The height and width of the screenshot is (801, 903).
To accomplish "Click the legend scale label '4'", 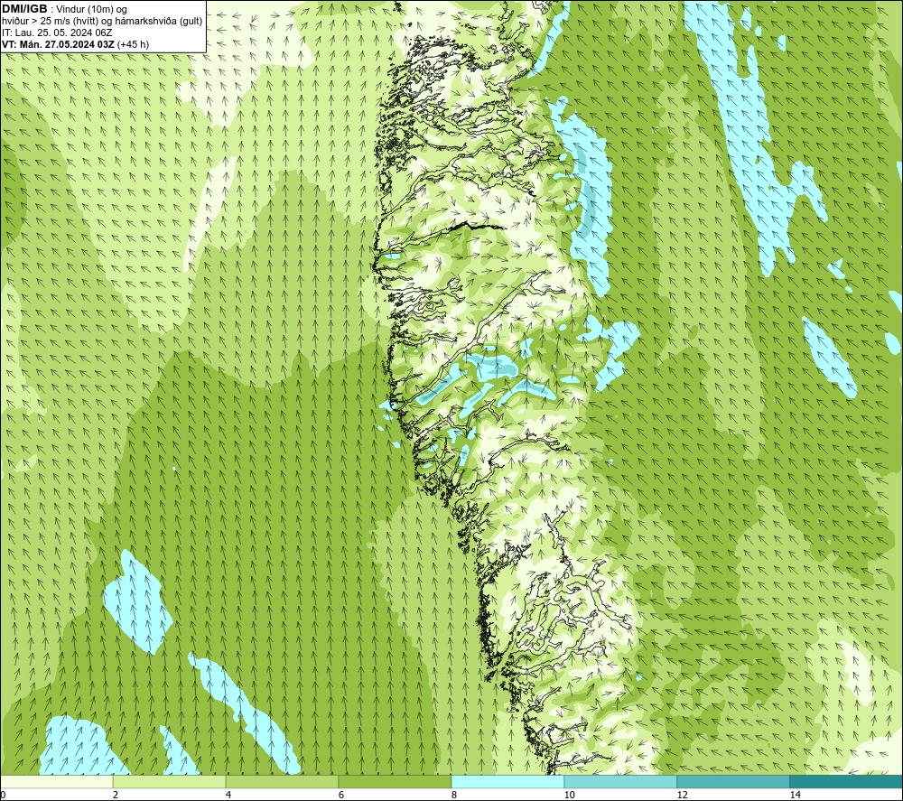I will tap(228, 796).
